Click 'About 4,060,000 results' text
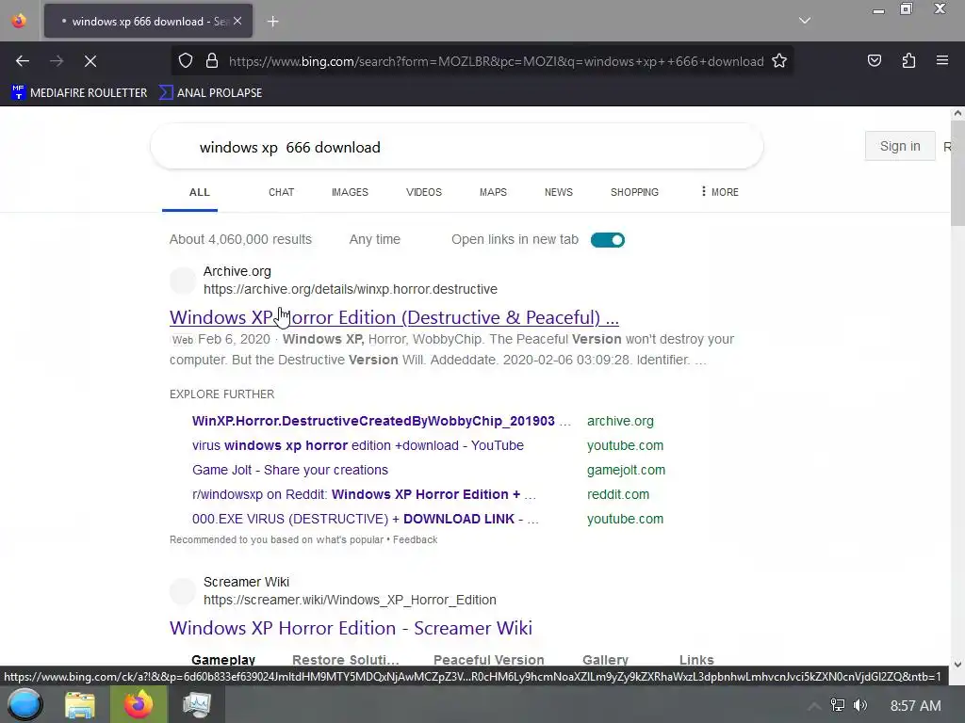Image resolution: width=965 pixels, height=723 pixels. [240, 240]
